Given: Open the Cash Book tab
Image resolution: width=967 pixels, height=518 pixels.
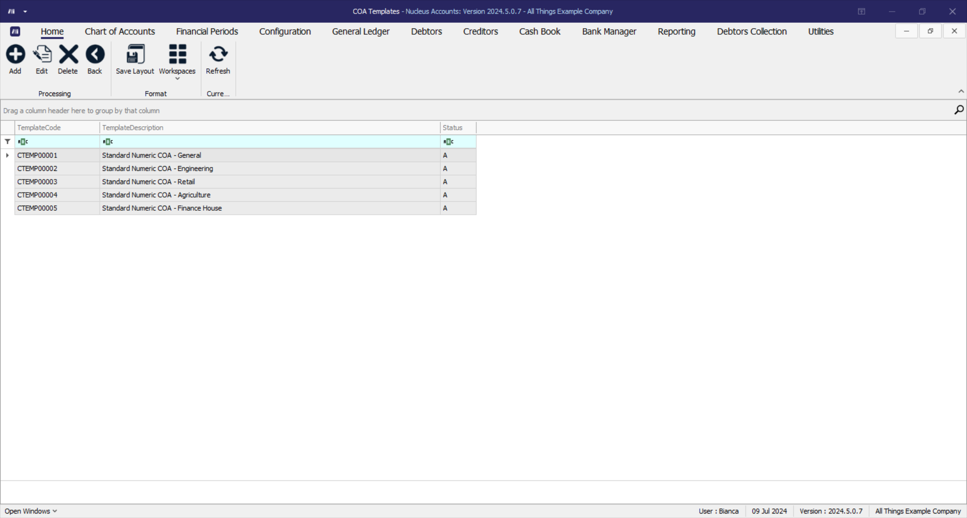Looking at the screenshot, I should [x=540, y=32].
